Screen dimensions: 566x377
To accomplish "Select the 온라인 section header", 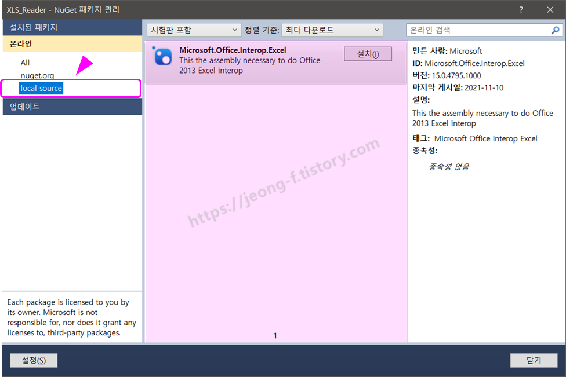I will pos(72,44).
